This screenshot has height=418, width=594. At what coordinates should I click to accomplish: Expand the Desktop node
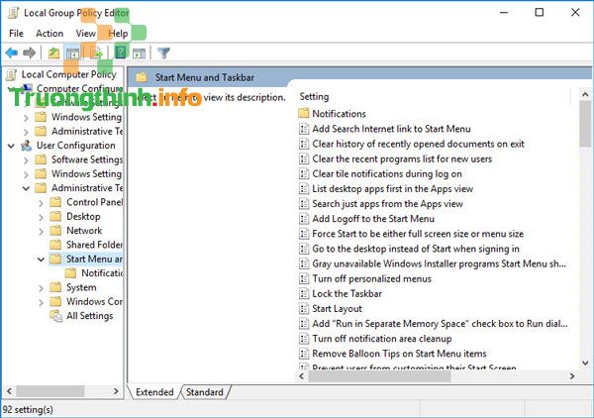click(41, 217)
